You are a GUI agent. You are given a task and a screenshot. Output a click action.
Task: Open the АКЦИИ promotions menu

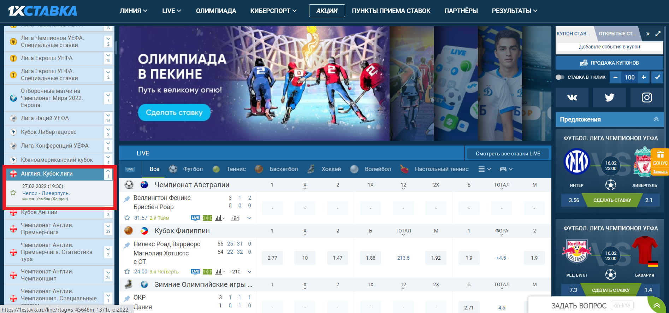(x=327, y=11)
